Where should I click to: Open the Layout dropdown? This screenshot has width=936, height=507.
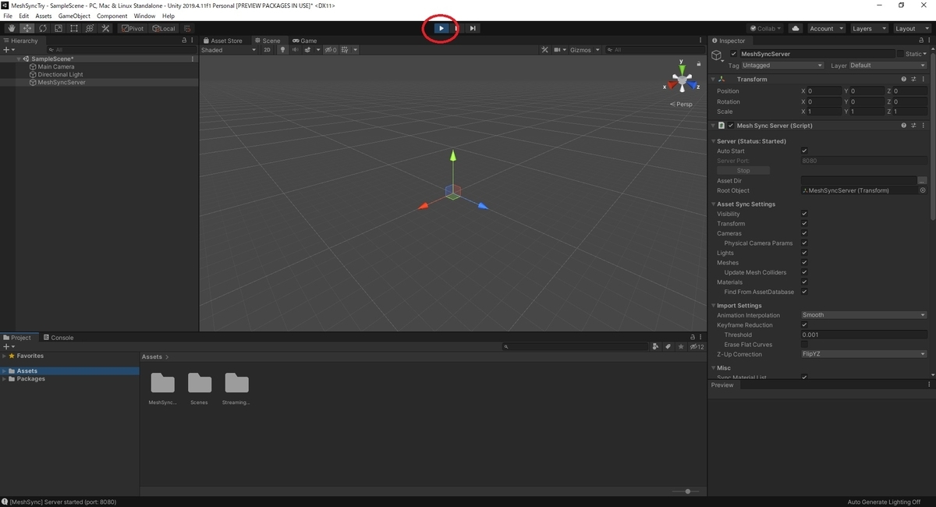[911, 29]
